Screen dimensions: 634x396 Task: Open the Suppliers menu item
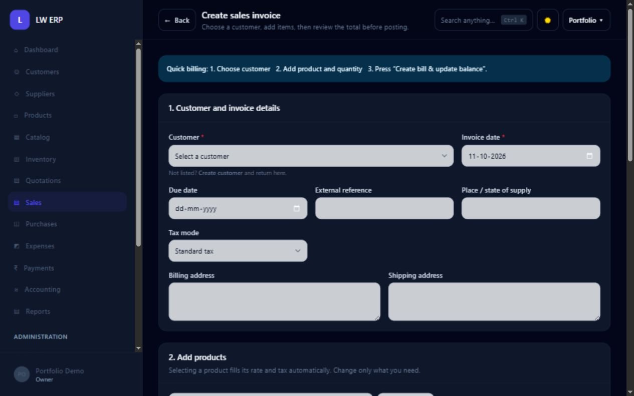point(67,94)
